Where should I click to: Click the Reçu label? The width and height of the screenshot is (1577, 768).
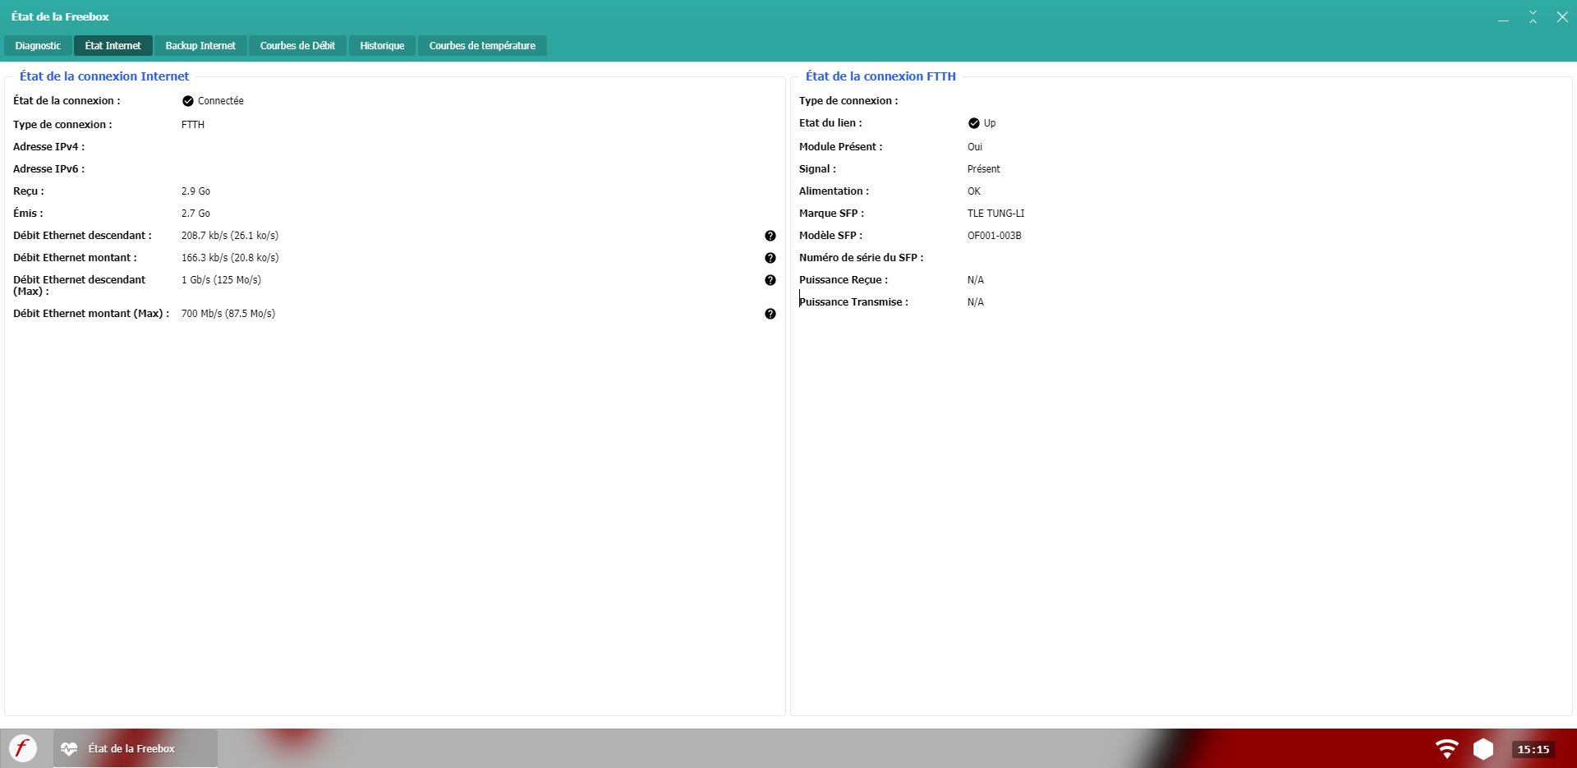pos(29,191)
